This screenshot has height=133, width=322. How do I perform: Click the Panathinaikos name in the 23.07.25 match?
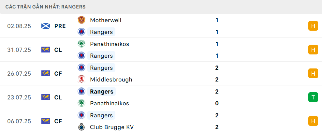tap(110, 103)
